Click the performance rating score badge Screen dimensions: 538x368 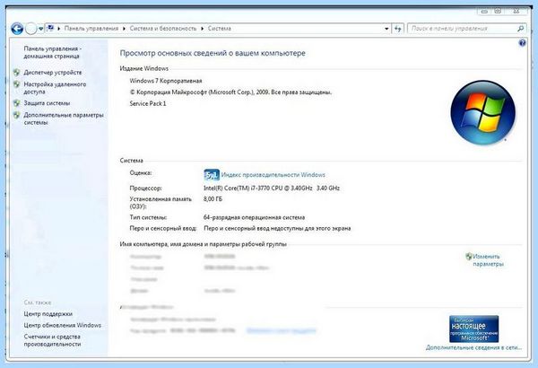[x=212, y=175]
